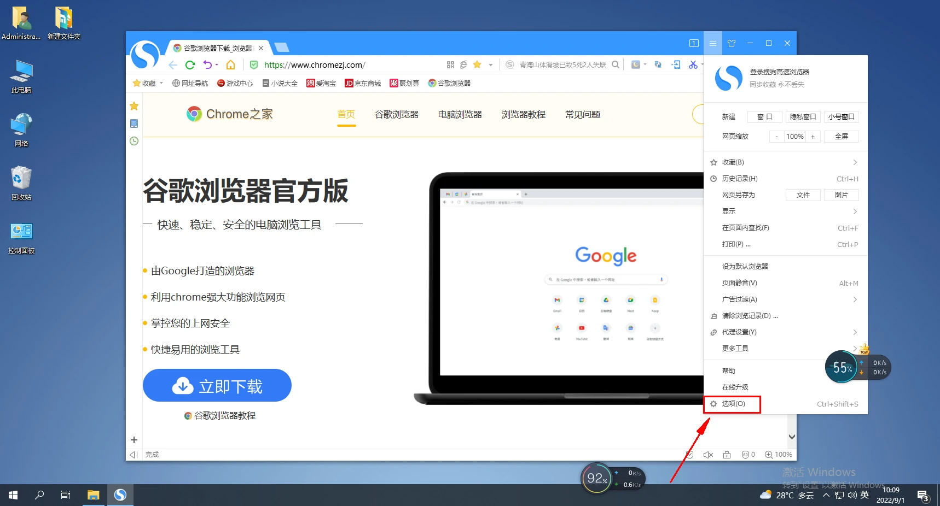Click the hamburger main menu icon
The width and height of the screenshot is (940, 506).
tap(713, 43)
